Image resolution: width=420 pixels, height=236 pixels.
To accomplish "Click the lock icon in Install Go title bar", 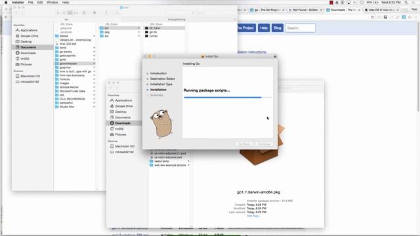I will pos(275,56).
